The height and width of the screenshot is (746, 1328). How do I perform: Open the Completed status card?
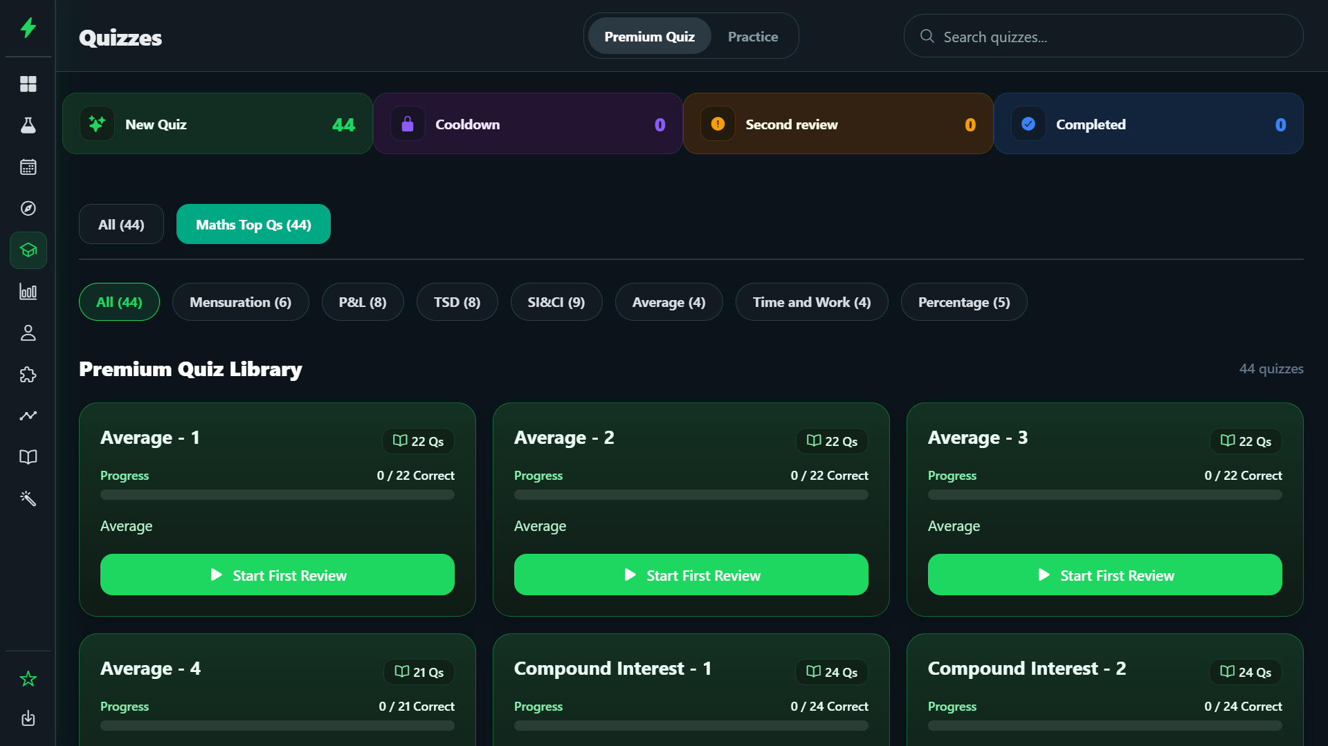tap(1149, 124)
